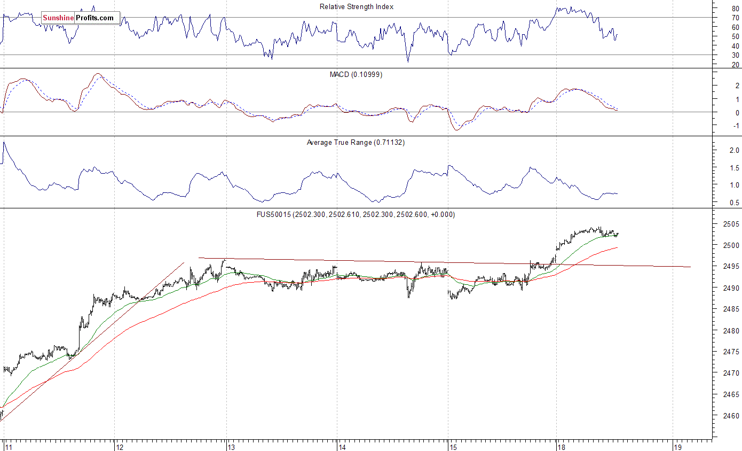
Task: Click the Average True Range (0.71132) title
Action: (356, 143)
